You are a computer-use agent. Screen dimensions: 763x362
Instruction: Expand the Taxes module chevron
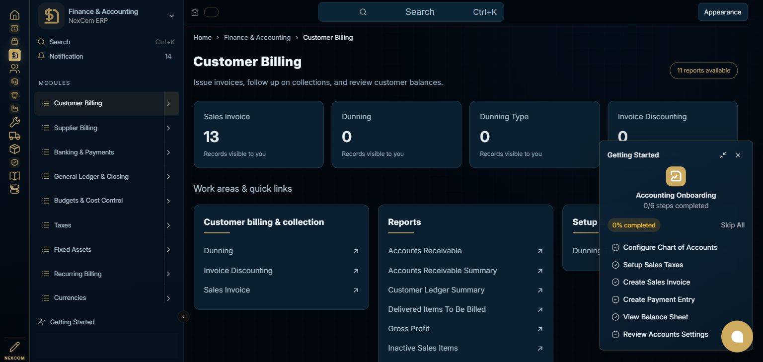coord(168,225)
